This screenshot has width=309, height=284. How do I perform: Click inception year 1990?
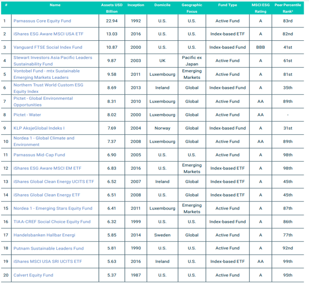136,248
